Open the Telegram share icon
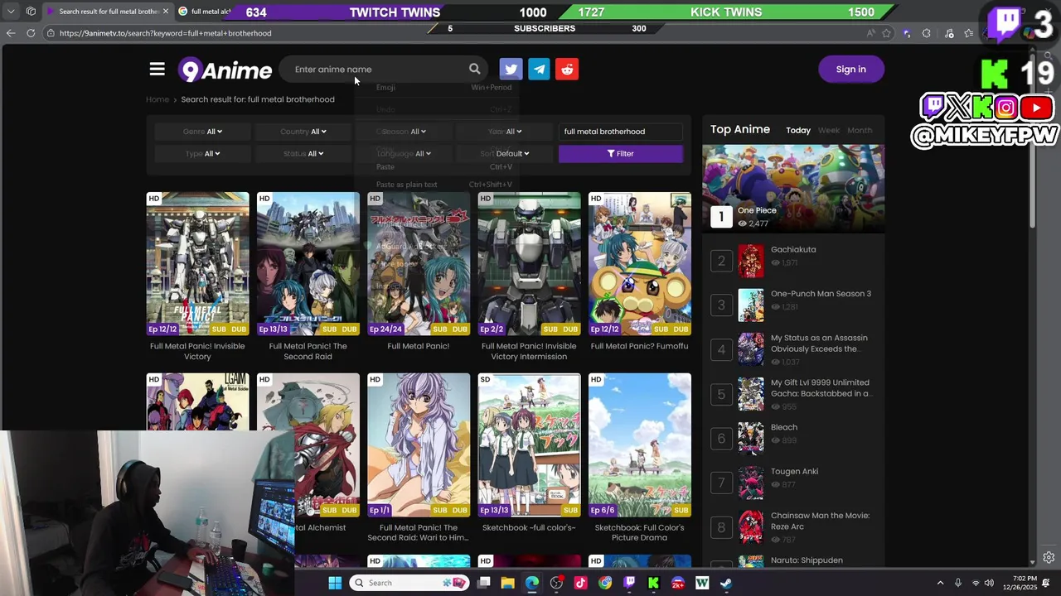 (x=539, y=70)
